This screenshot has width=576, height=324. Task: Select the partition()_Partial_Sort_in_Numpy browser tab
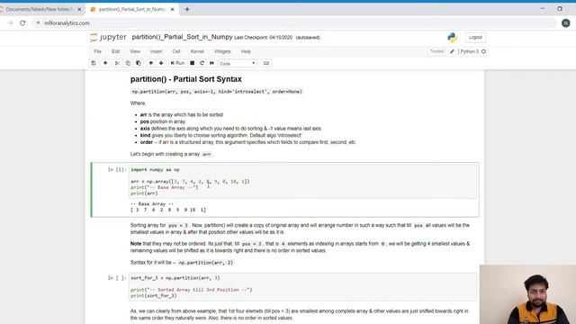pos(132,9)
